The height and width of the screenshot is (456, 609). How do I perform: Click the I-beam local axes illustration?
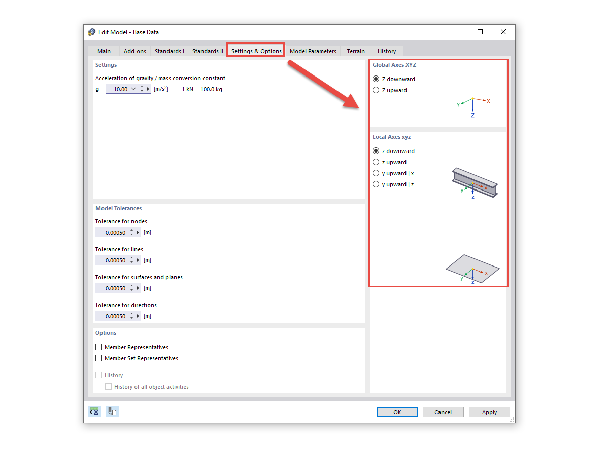click(x=475, y=182)
